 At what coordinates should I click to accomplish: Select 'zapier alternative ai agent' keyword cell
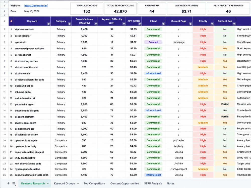pos(32,152)
